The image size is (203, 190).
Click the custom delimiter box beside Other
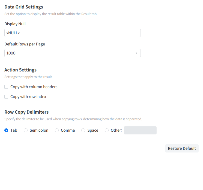coord(140,130)
